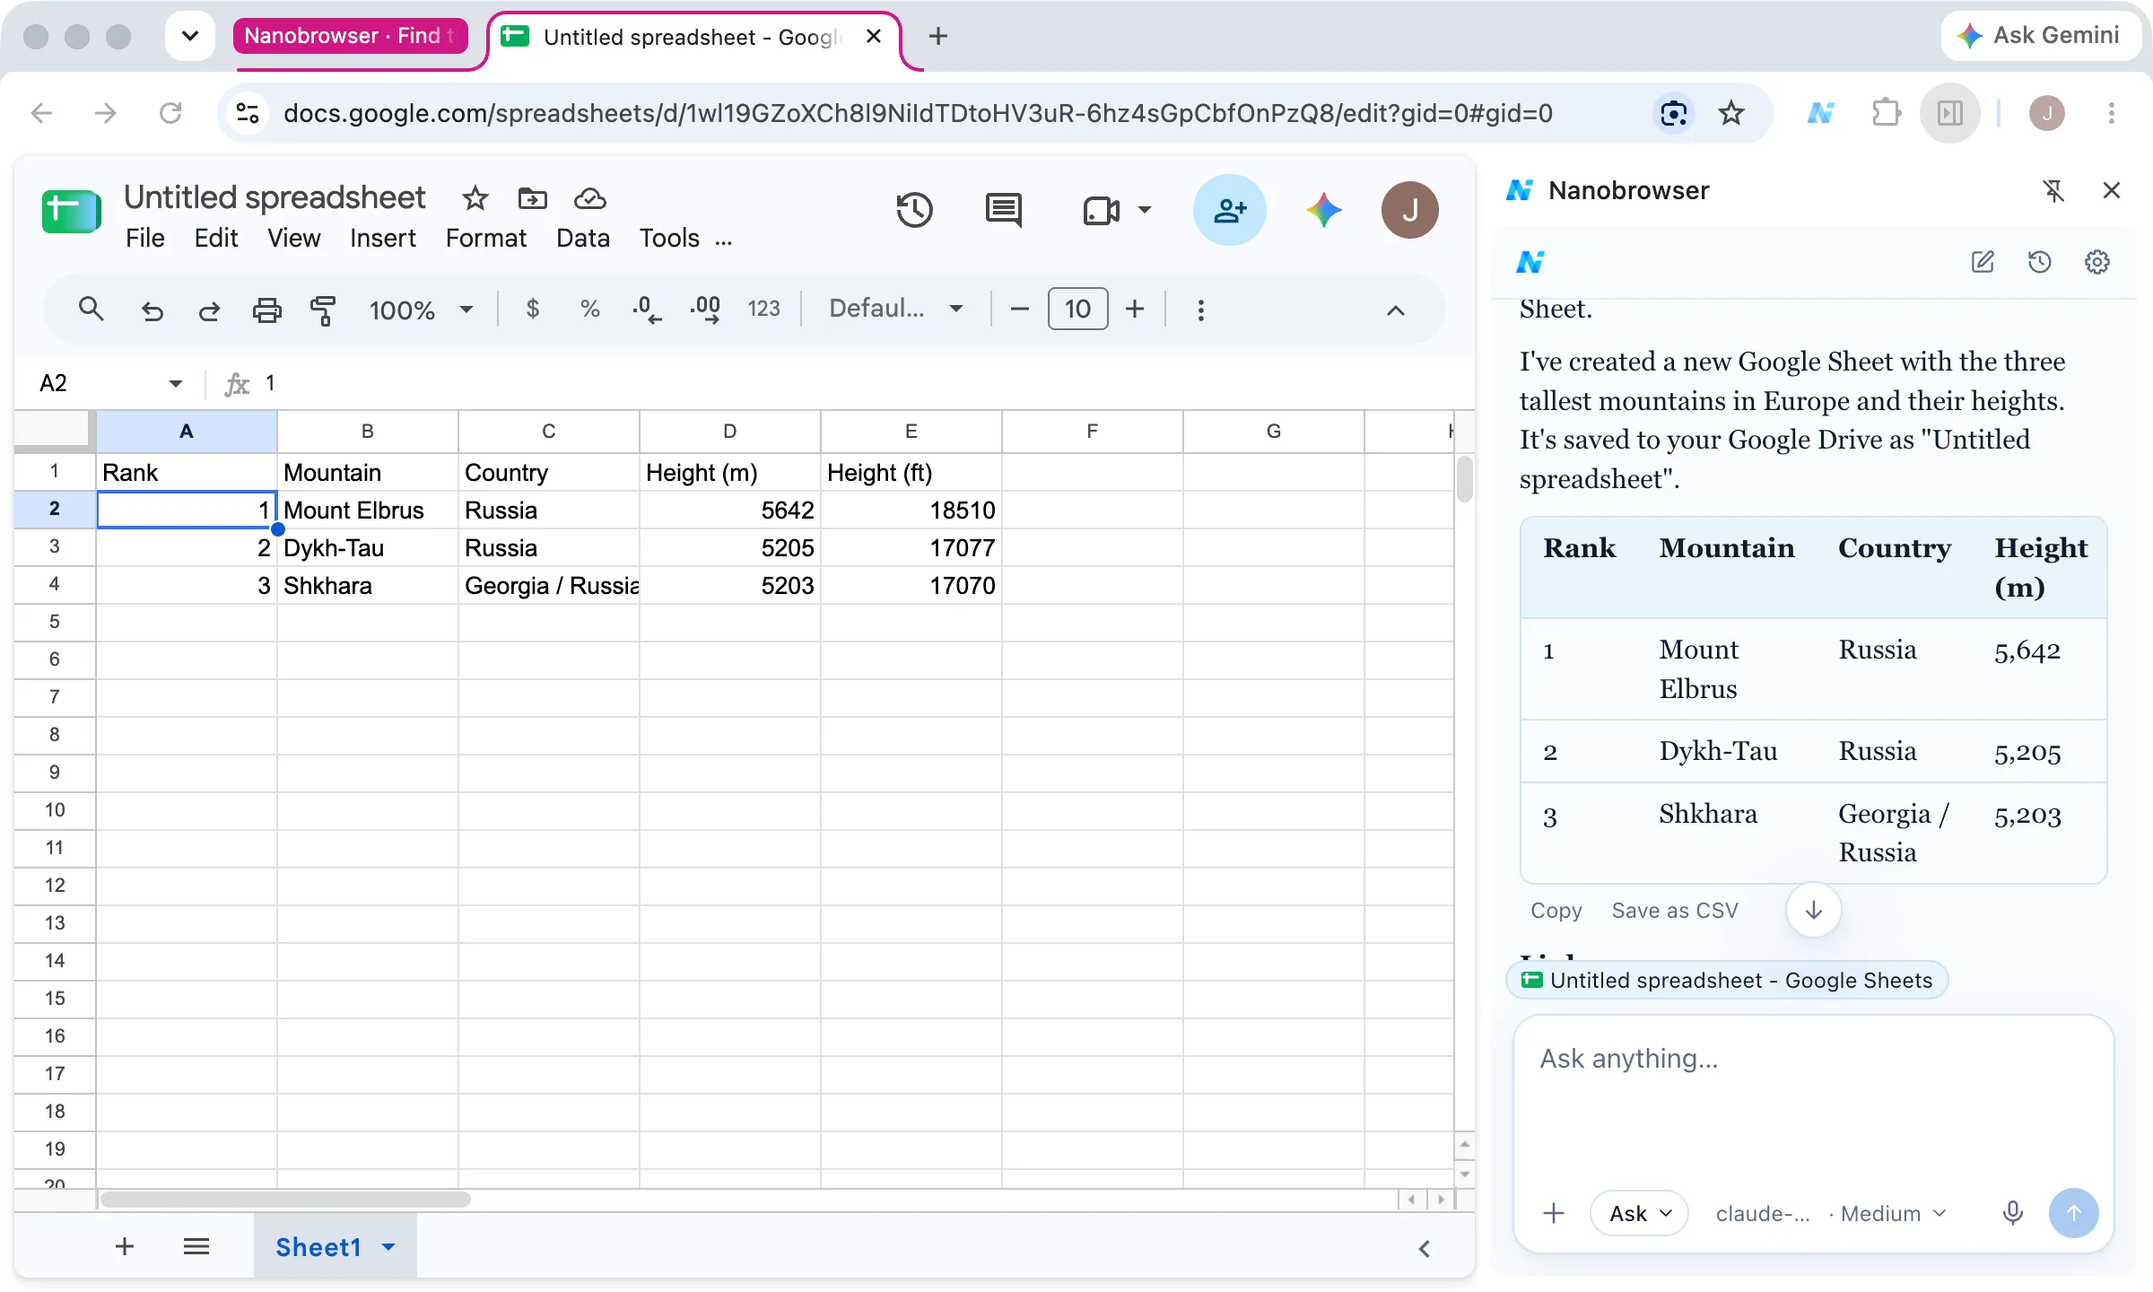Open the zoom 100% dropdown
Screen dimensions: 2153x1292
pos(421,310)
